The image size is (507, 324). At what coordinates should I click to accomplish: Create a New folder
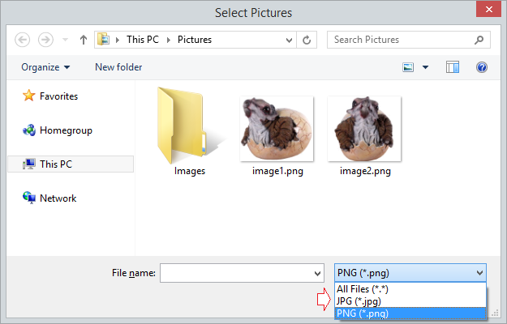point(118,67)
